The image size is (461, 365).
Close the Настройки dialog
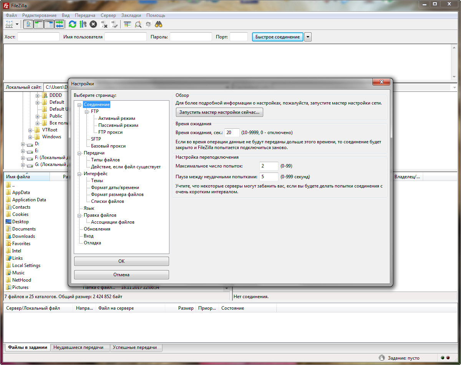point(381,82)
